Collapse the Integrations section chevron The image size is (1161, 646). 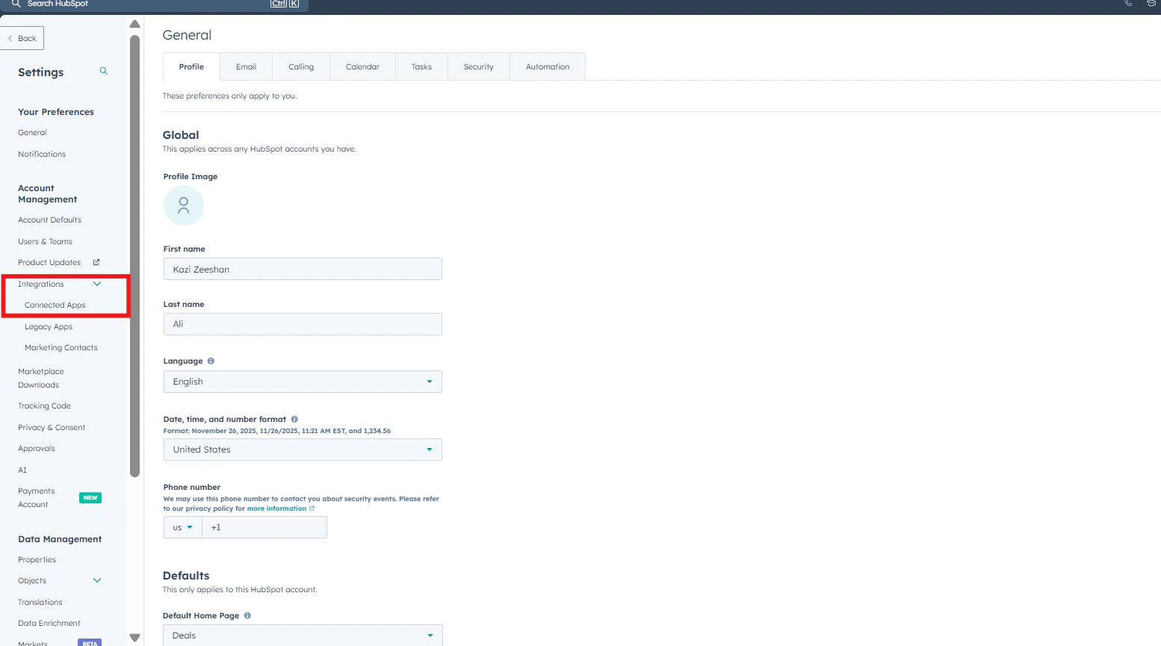pyautogui.click(x=97, y=284)
